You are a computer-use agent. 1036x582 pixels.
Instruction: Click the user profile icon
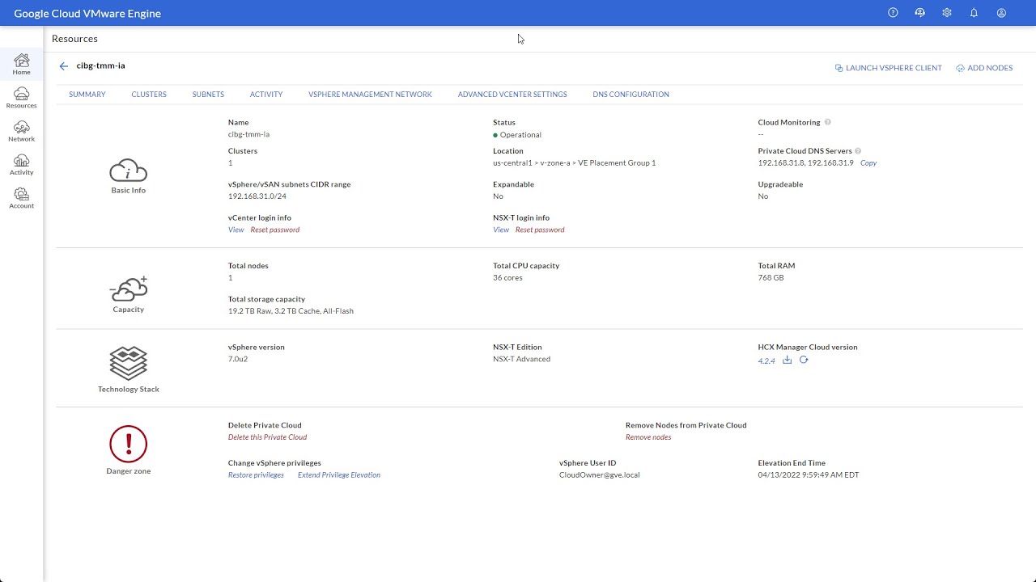pos(1001,13)
